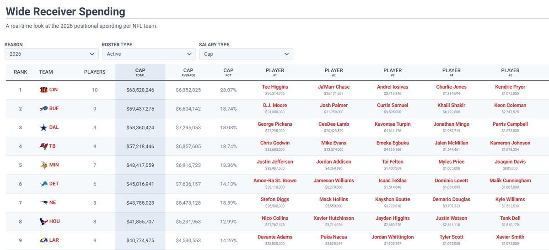549x250 pixels.
Task: Click the Tampa Bay Buccaneers logo
Action: click(x=43, y=146)
